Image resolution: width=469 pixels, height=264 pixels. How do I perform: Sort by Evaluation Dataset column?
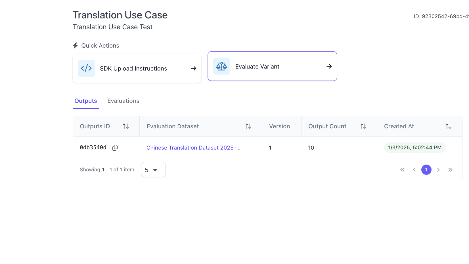pyautogui.click(x=248, y=126)
